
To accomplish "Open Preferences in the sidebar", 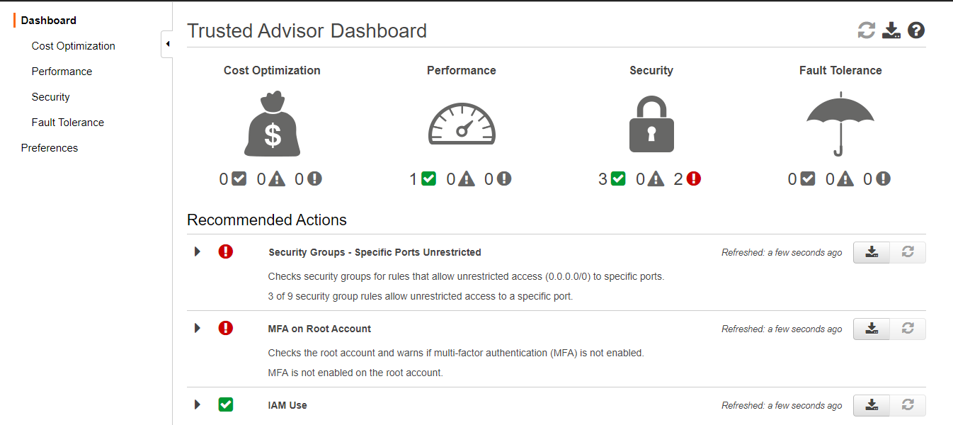I will click(50, 148).
